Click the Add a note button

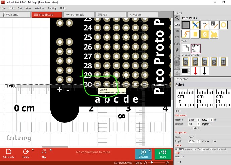click(9, 154)
